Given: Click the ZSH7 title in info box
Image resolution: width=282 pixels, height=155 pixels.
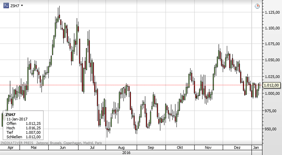Looking at the screenshot, I should tap(10, 115).
